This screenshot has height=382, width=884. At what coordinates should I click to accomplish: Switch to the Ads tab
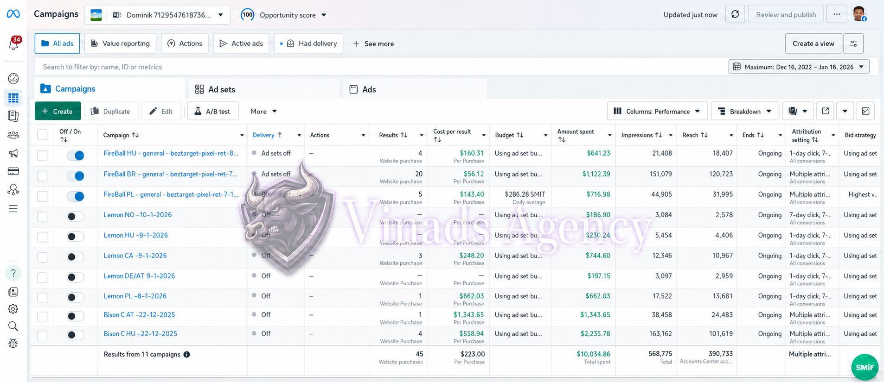415,89
